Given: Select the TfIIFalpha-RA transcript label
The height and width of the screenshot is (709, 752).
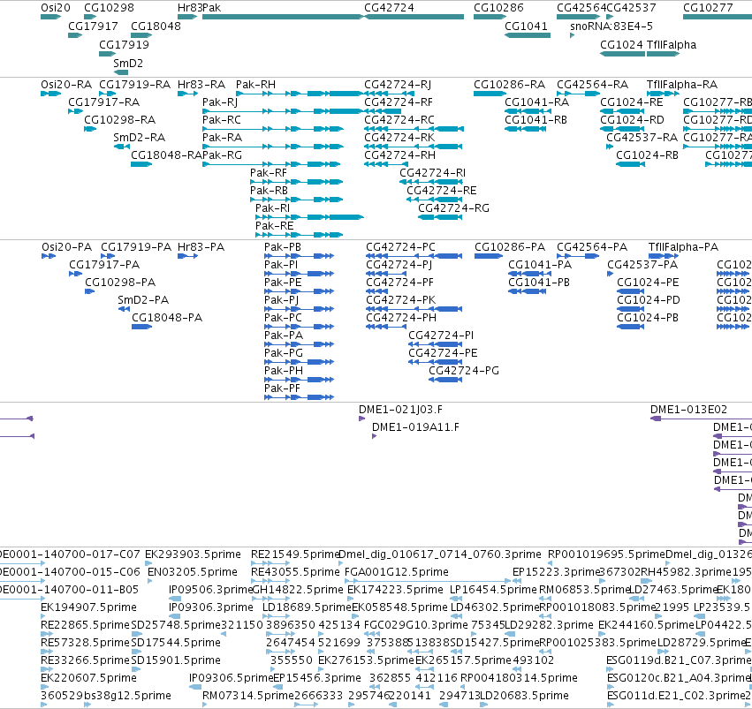Looking at the screenshot, I should point(682,84).
